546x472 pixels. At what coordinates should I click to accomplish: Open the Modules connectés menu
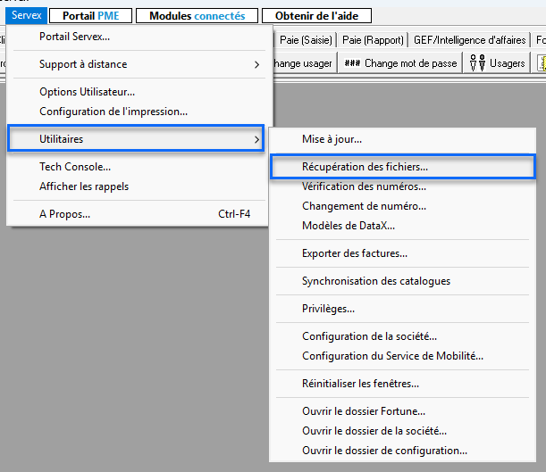click(197, 16)
